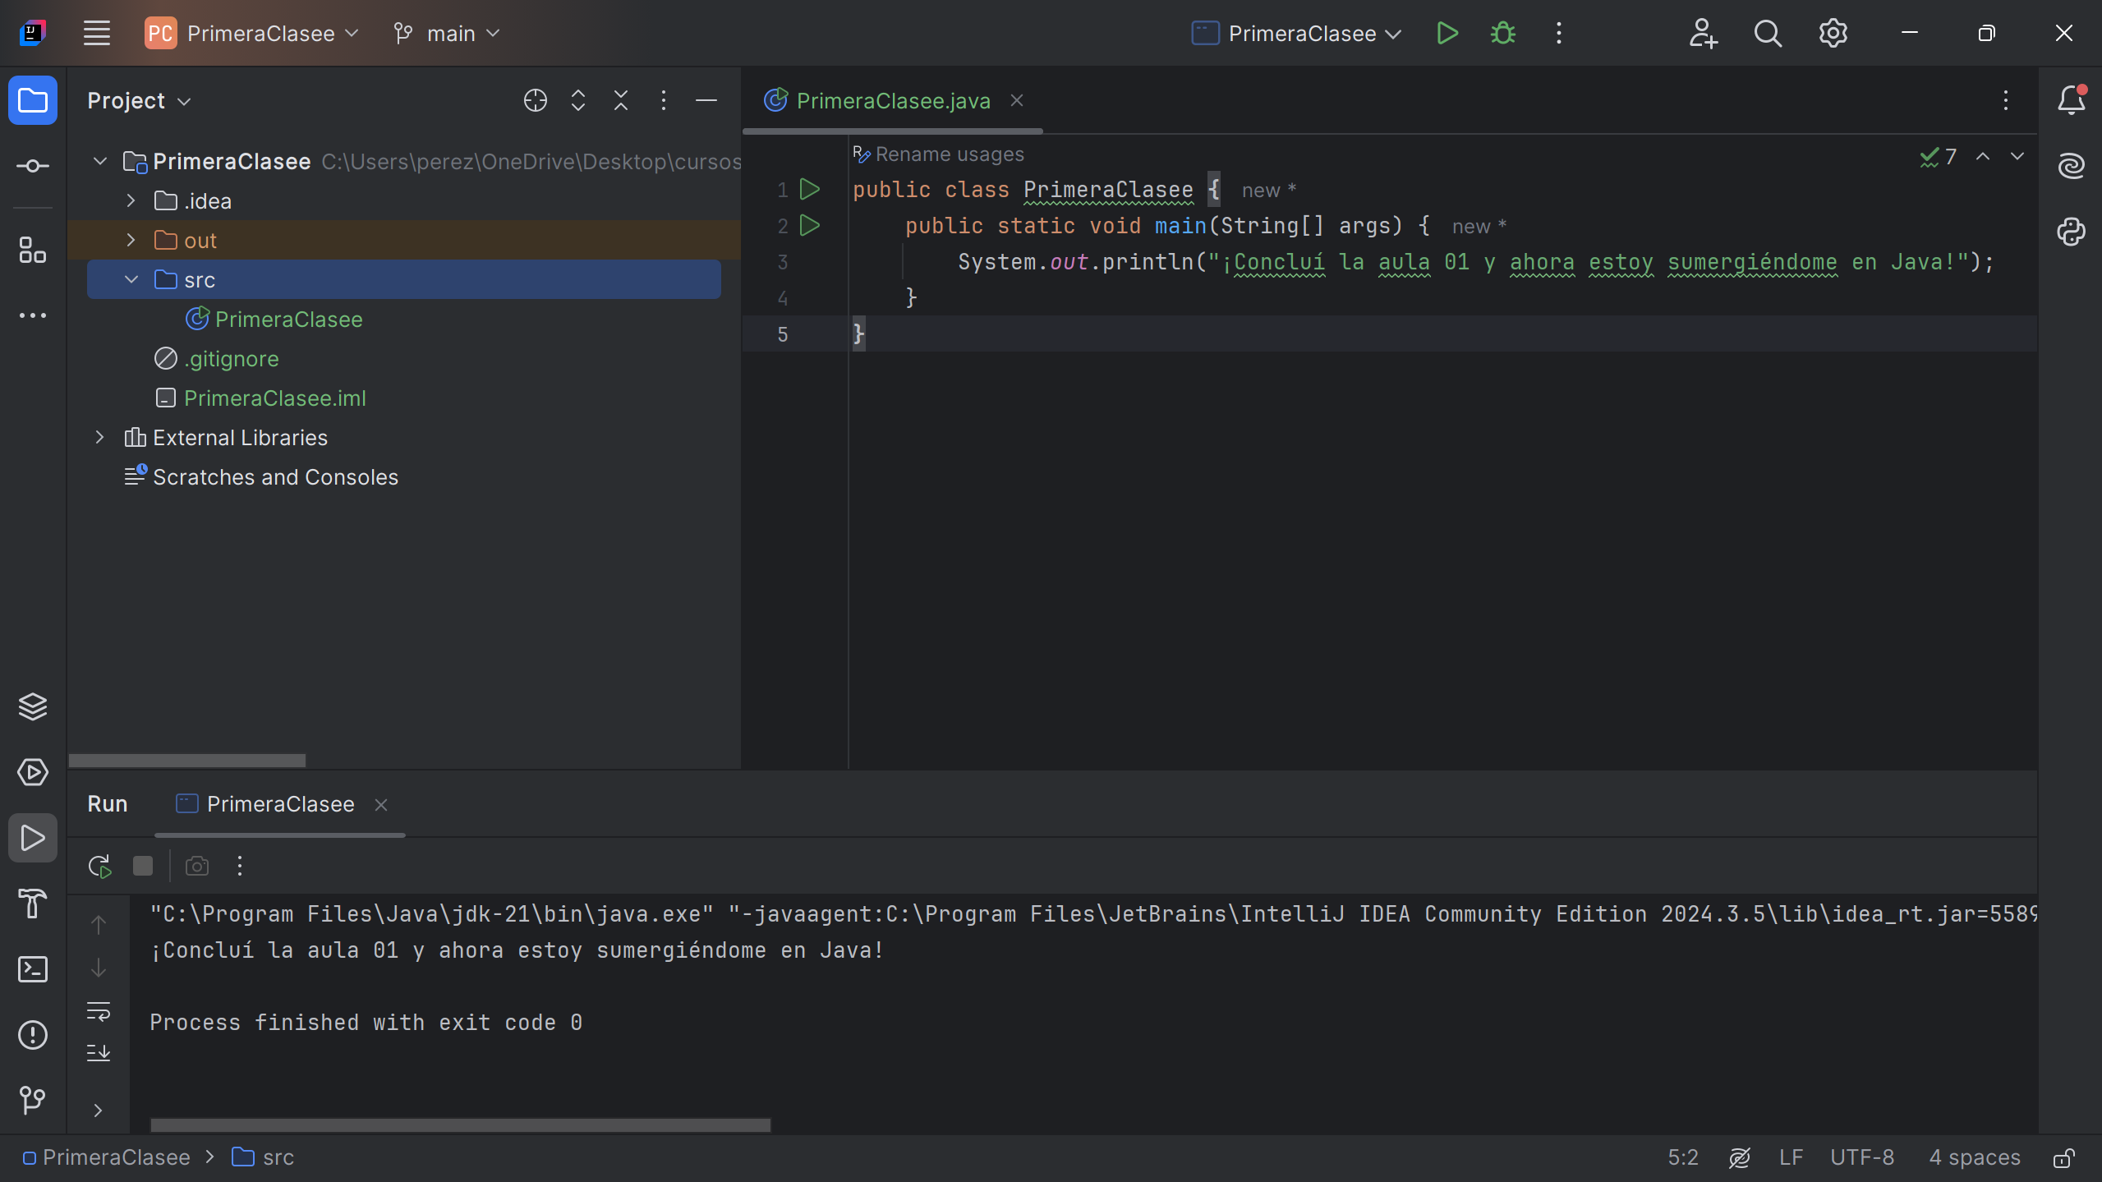Image resolution: width=2102 pixels, height=1182 pixels.
Task: Run class from line 1 gutter icon
Action: coord(810,189)
